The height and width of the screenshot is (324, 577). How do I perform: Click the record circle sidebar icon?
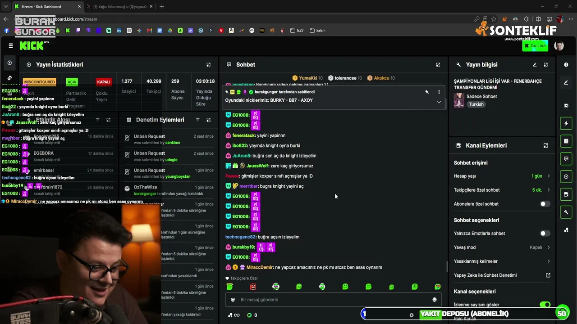coord(566,176)
